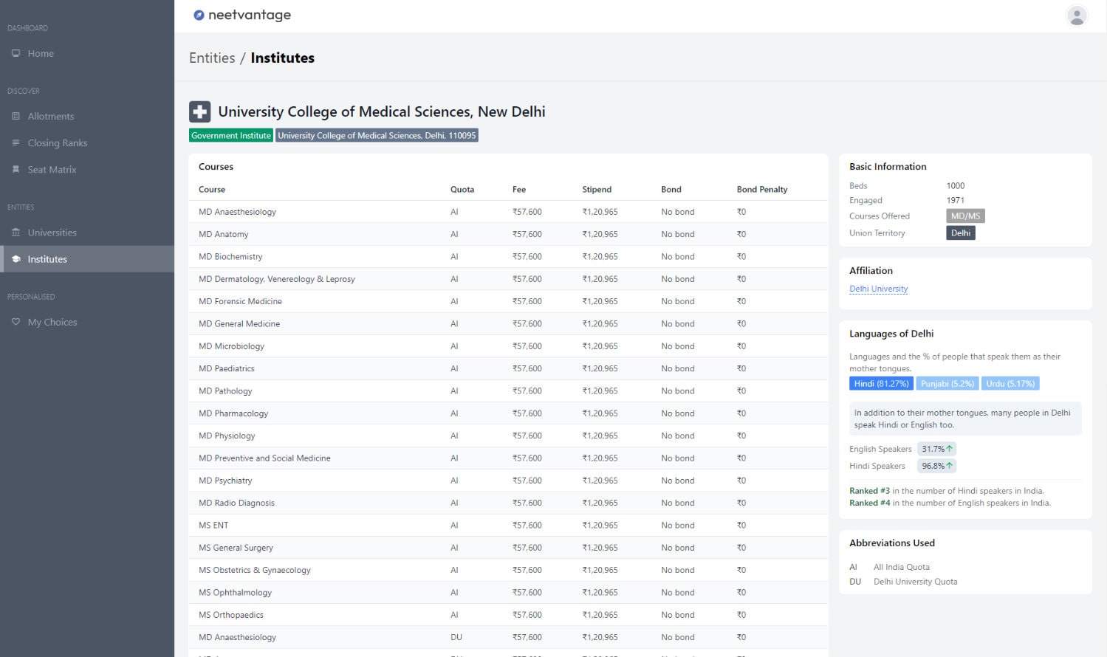Select the Hindi (81.27%) language chip

[x=881, y=383]
